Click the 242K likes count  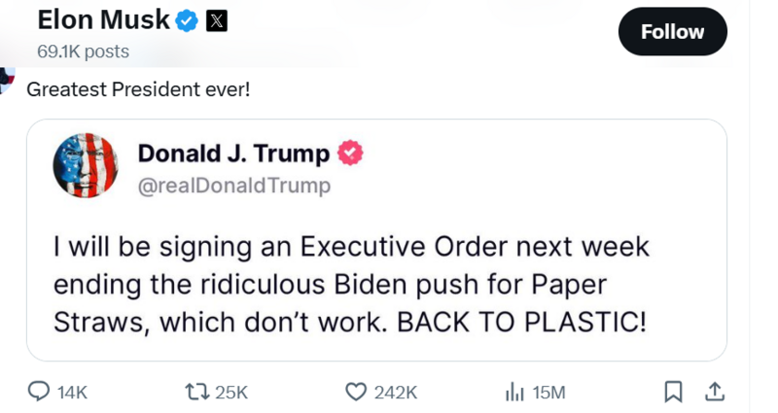coord(395,393)
